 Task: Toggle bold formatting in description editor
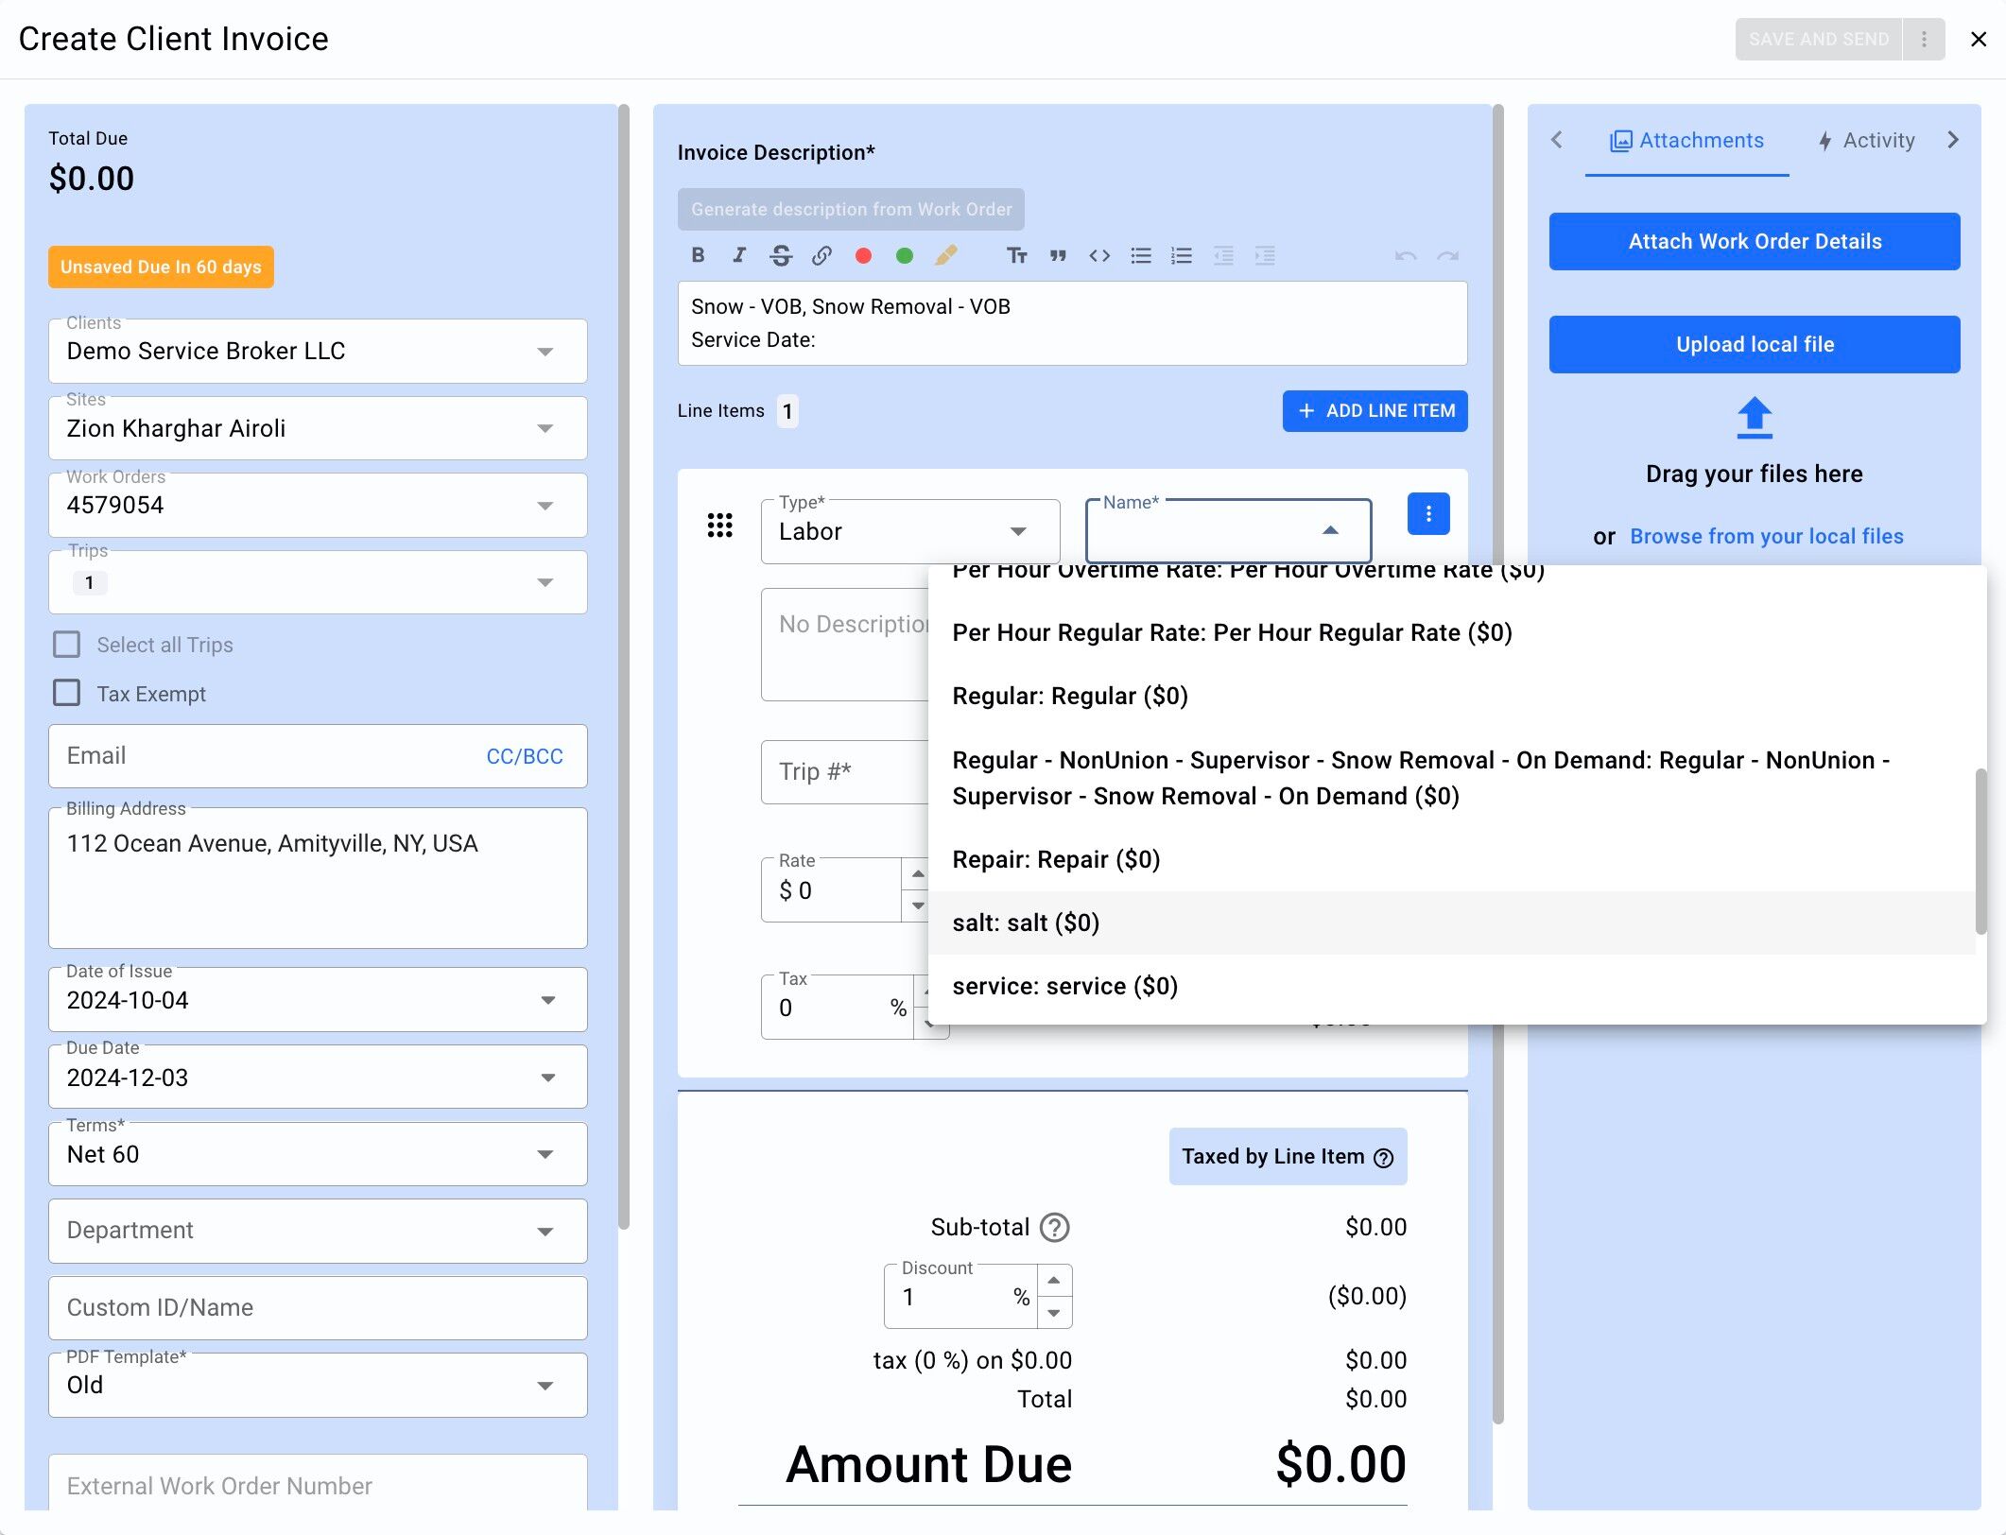698,255
